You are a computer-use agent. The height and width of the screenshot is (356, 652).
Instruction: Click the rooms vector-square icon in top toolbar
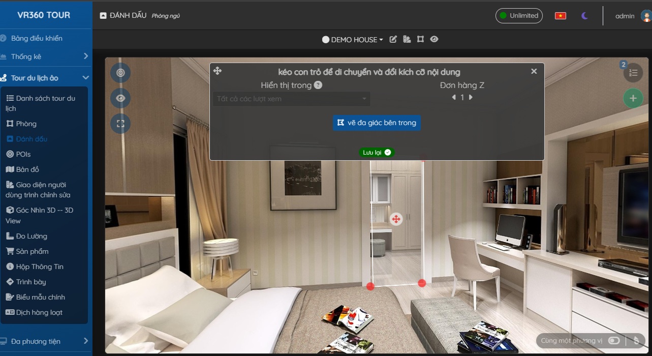tap(420, 39)
